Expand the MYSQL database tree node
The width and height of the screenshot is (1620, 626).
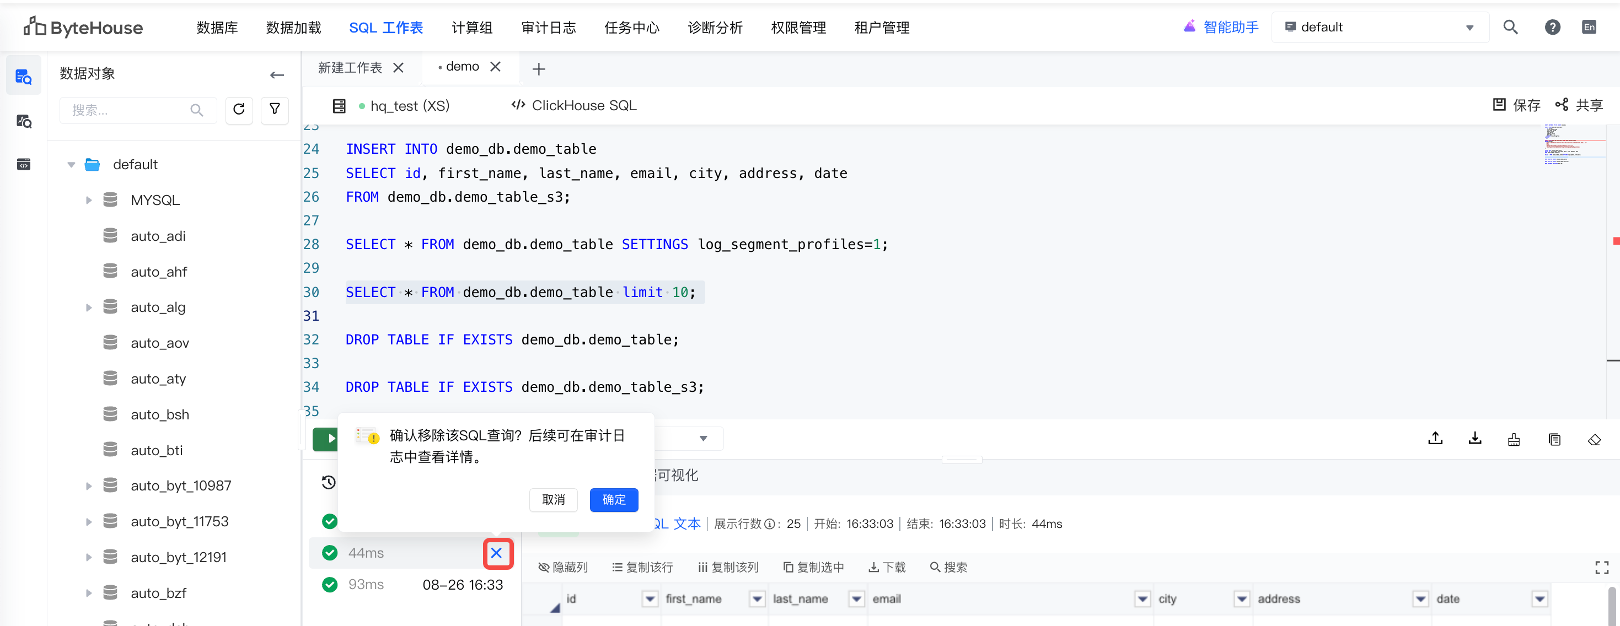[x=89, y=201]
